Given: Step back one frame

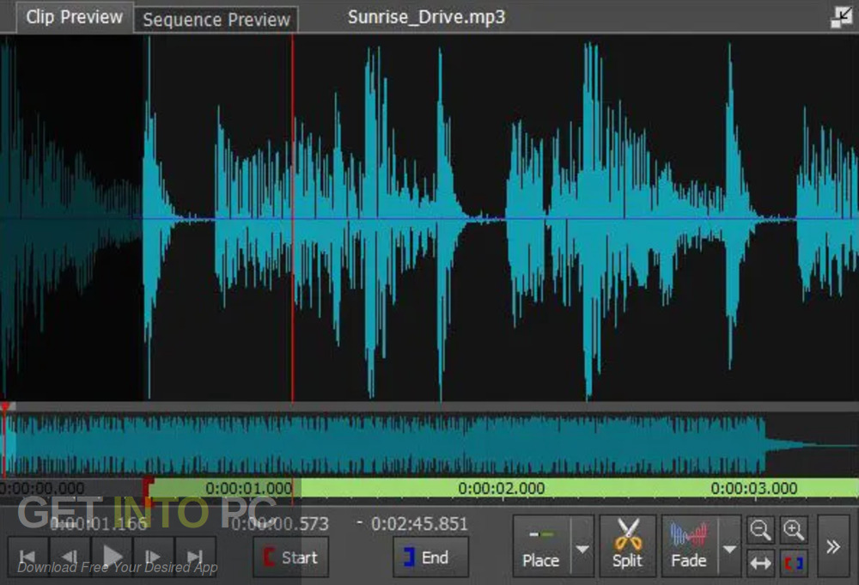Looking at the screenshot, I should [70, 557].
